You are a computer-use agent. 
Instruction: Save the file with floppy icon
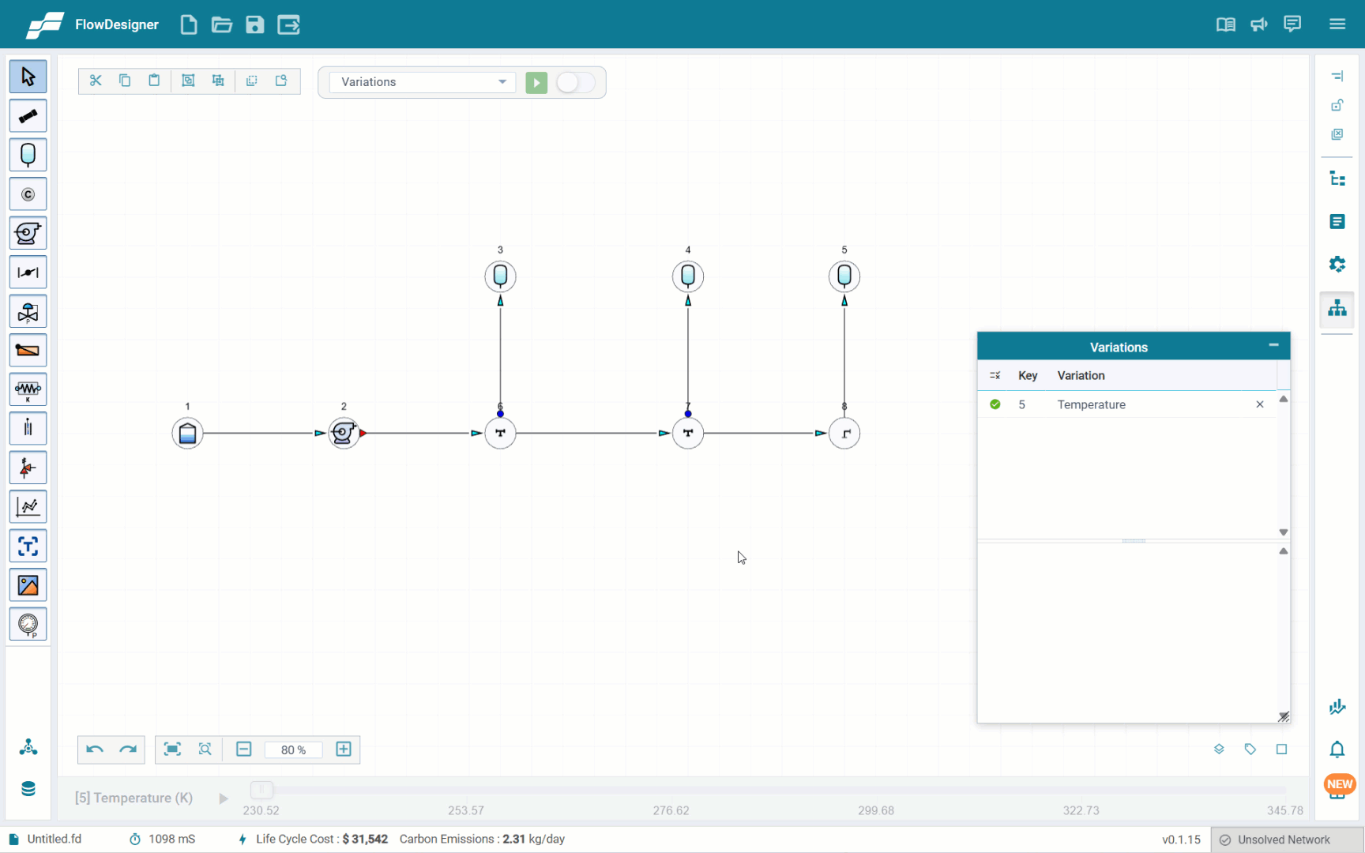point(254,24)
